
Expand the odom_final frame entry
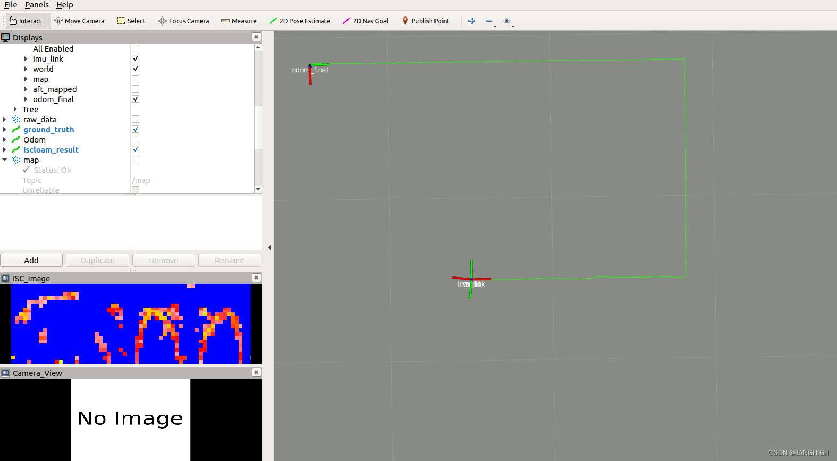[x=26, y=99]
